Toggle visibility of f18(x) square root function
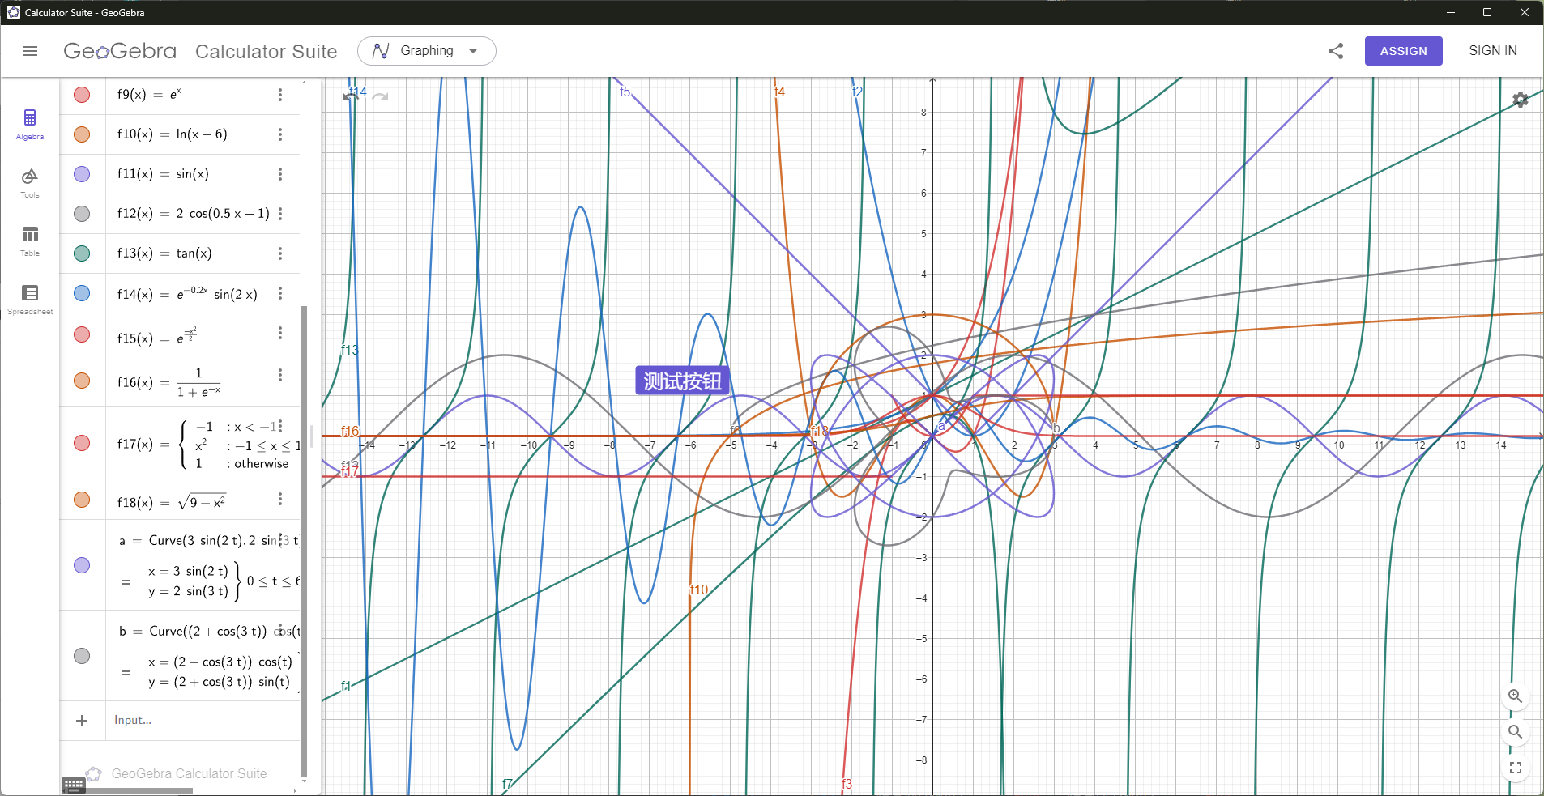1544x796 pixels. (x=82, y=500)
